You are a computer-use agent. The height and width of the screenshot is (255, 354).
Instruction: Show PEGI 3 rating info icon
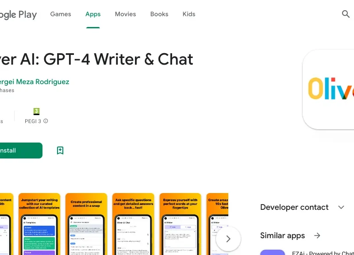point(46,121)
